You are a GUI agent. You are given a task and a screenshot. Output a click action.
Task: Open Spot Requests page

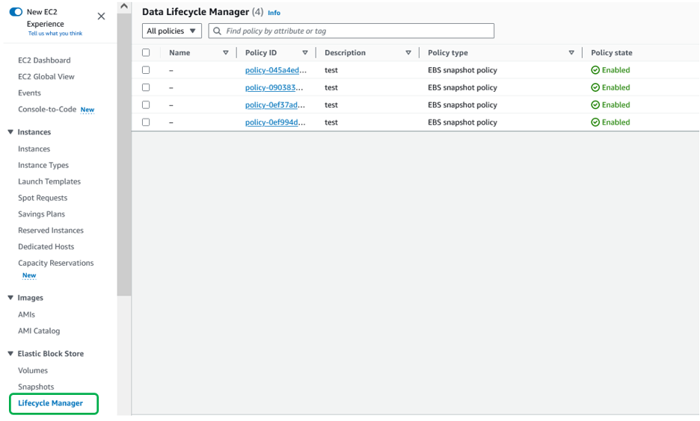(43, 198)
